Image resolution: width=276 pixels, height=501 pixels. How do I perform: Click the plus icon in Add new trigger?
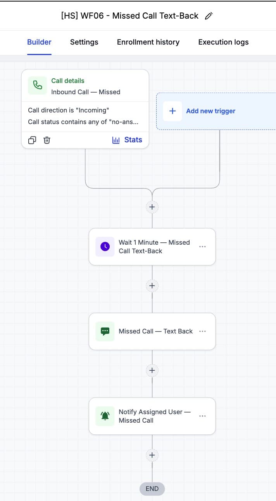[x=172, y=111]
